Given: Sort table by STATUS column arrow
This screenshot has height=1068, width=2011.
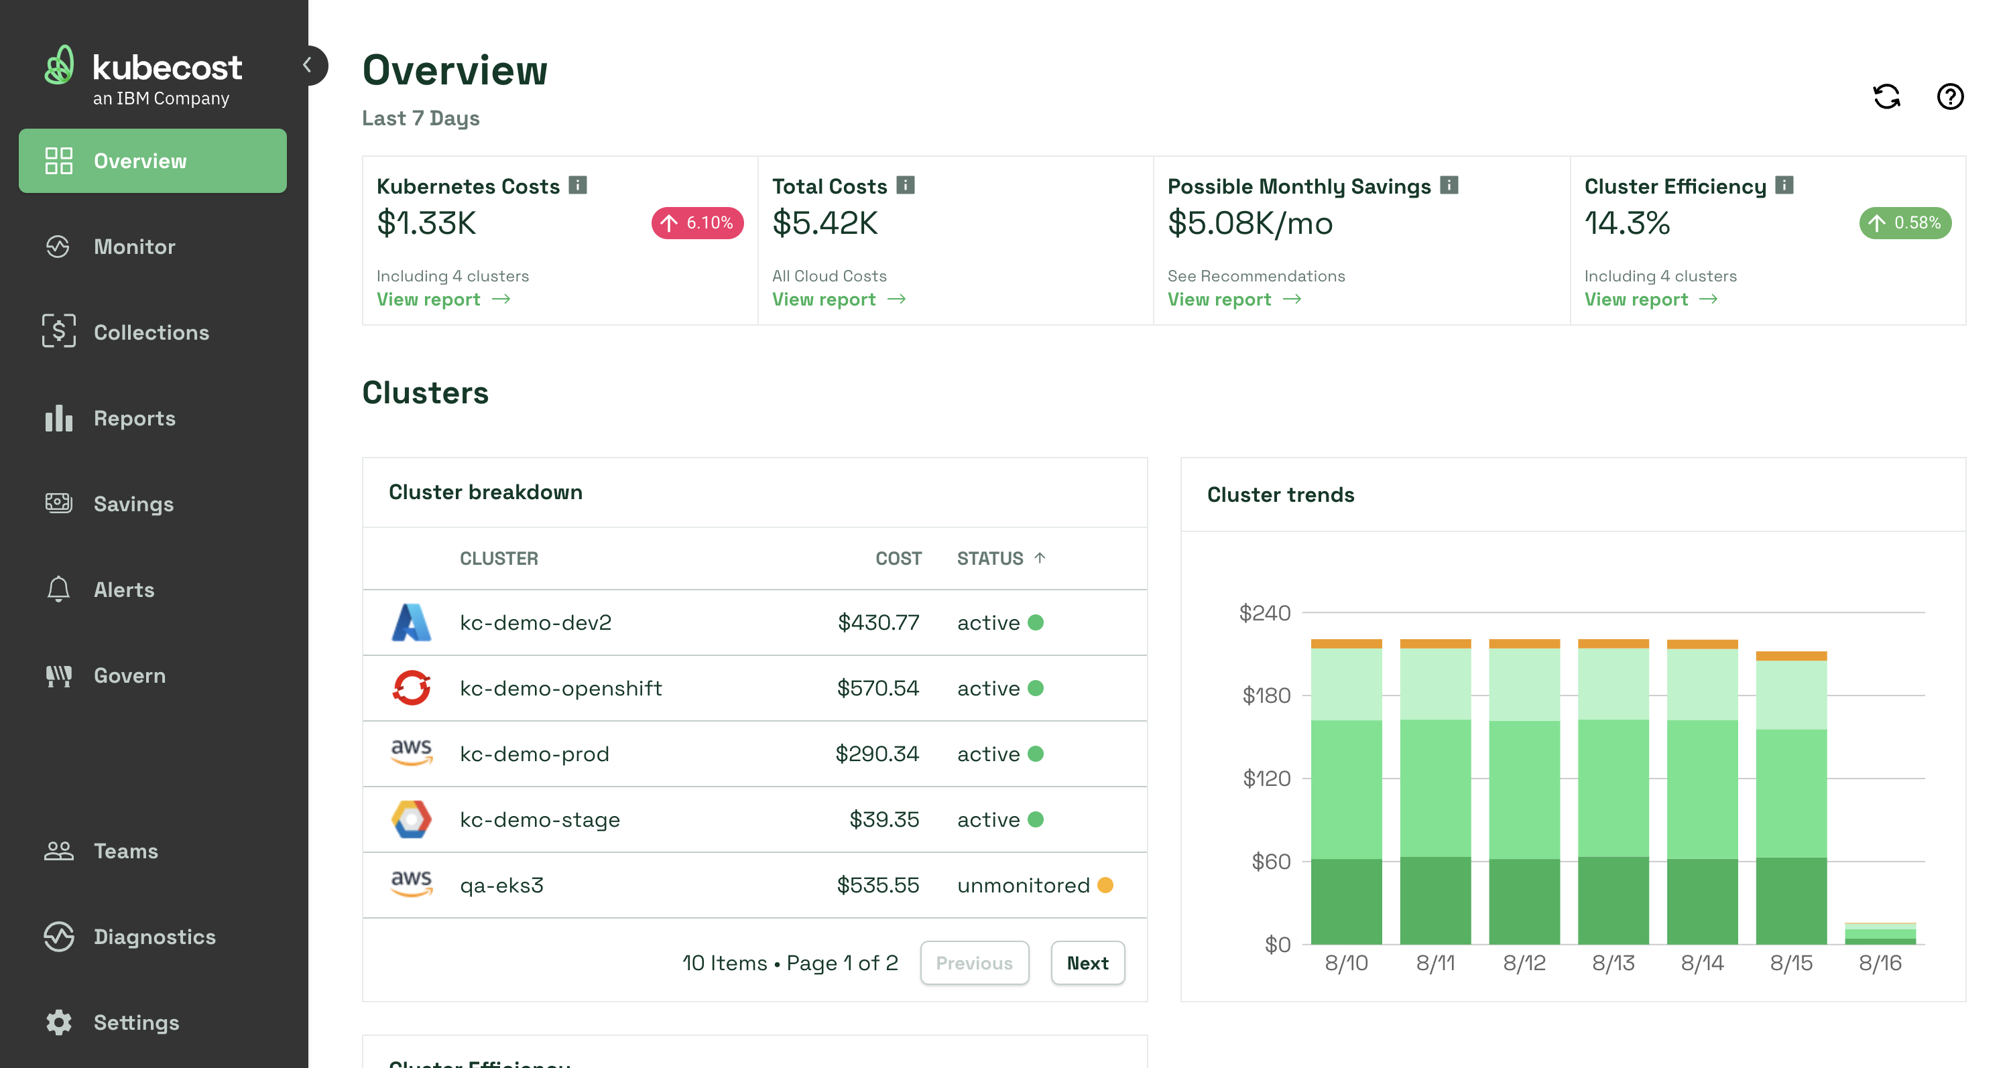Looking at the screenshot, I should point(1039,558).
